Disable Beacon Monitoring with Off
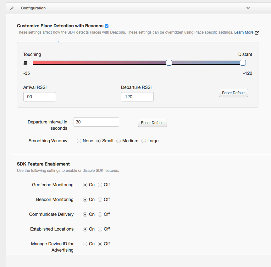Viewport: 271px width, 267px height. (100, 200)
